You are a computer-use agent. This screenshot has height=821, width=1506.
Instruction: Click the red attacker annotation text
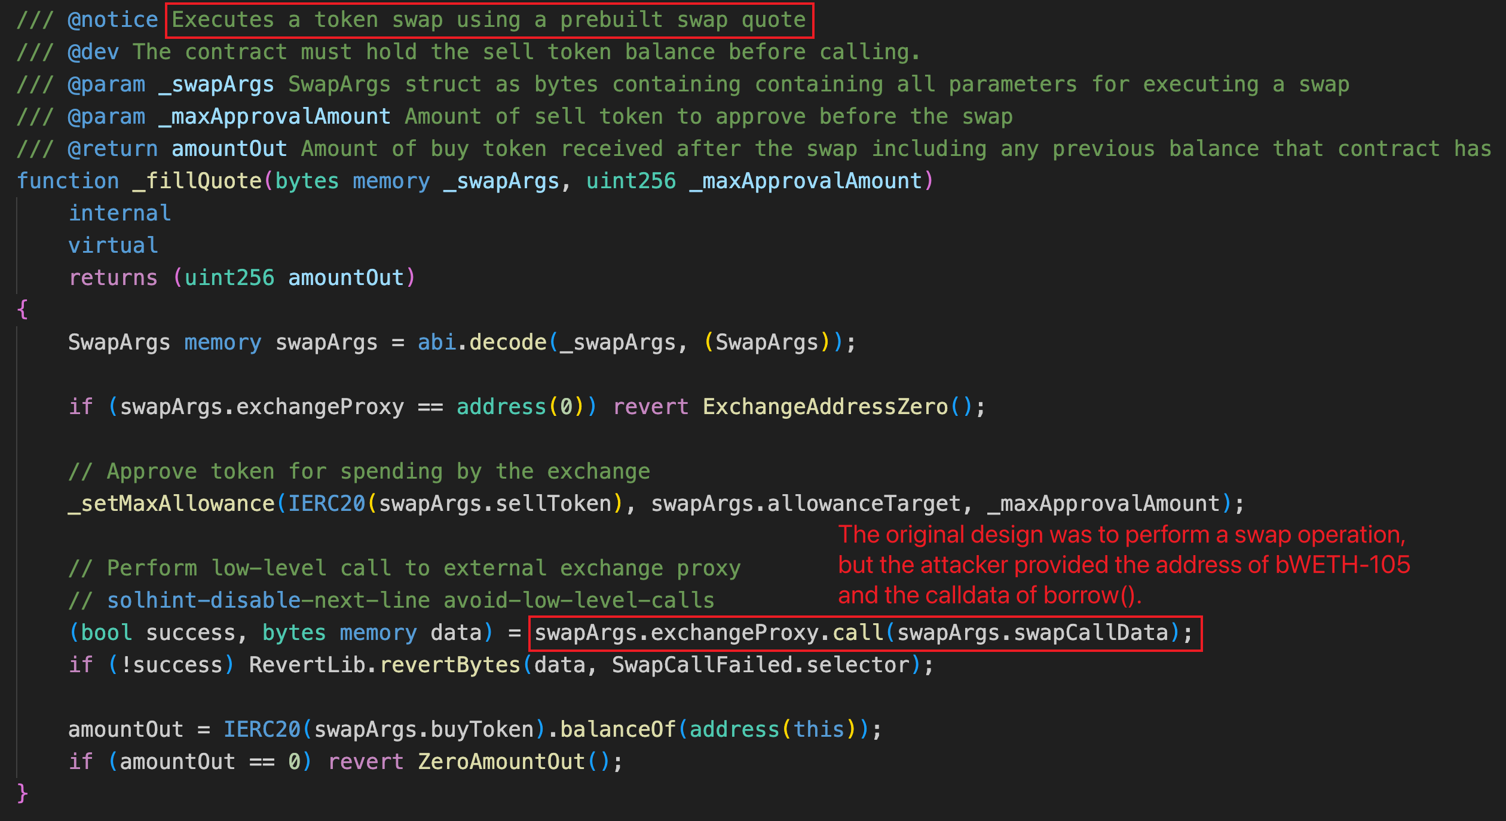pos(1124,565)
